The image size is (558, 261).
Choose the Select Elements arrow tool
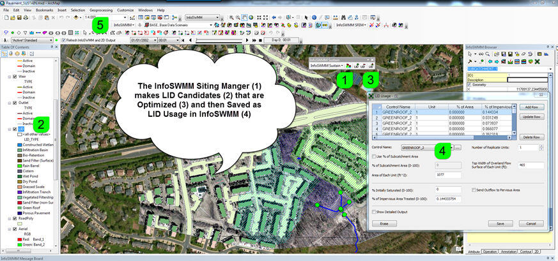pos(306,17)
